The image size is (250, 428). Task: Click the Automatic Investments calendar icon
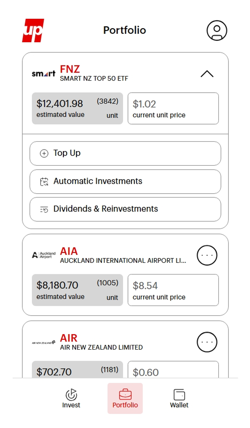coord(44,182)
